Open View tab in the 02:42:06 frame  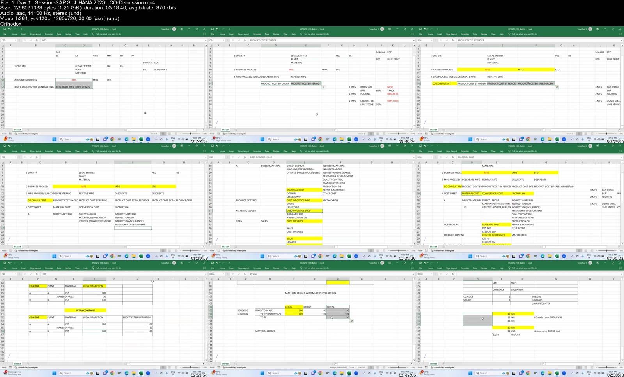click(x=285, y=268)
